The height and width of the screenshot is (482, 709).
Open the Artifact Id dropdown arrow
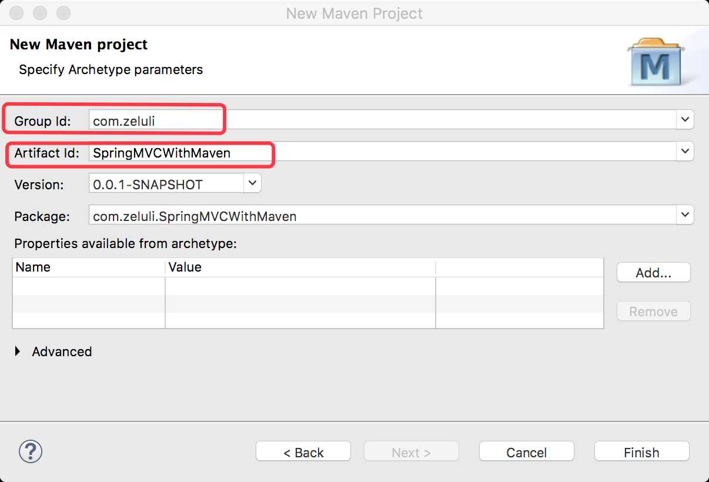(x=685, y=152)
